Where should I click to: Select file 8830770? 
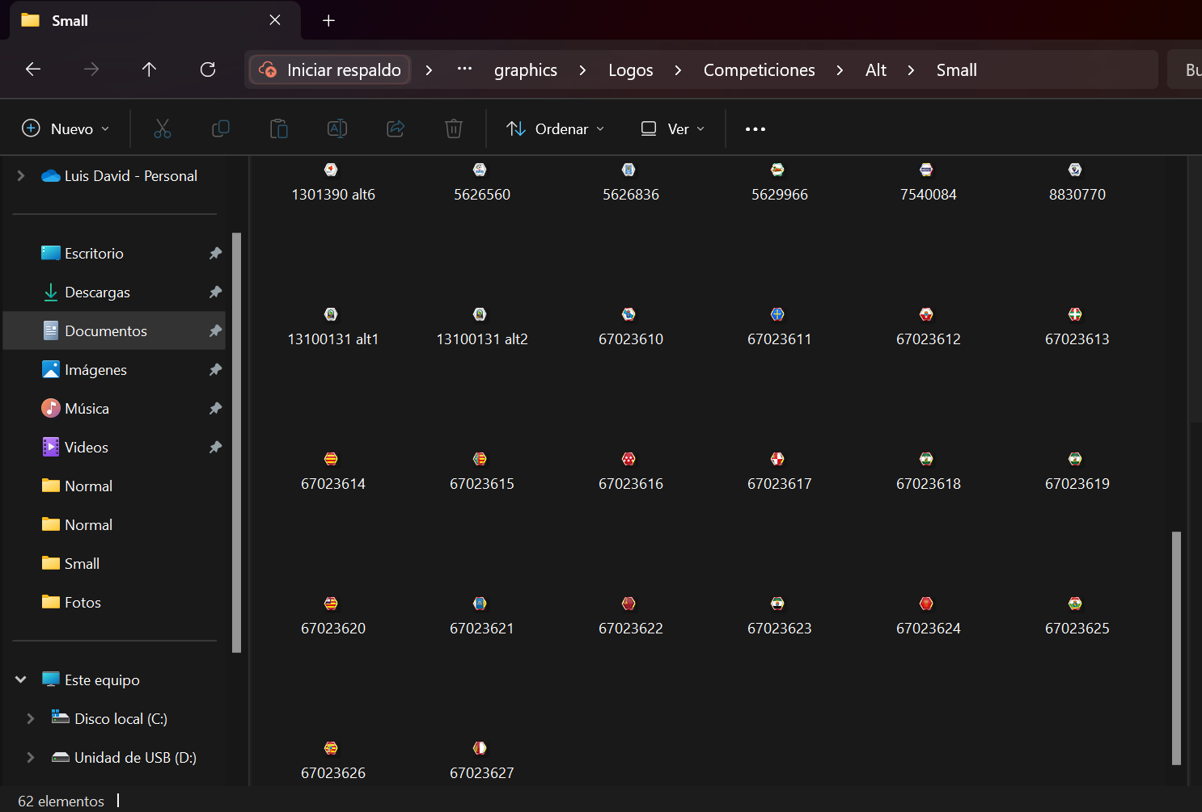[1077, 183]
